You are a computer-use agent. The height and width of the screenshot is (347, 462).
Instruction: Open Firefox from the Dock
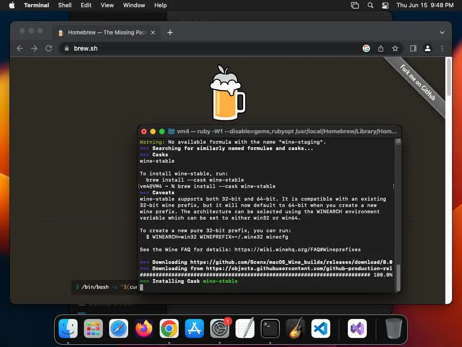144,328
